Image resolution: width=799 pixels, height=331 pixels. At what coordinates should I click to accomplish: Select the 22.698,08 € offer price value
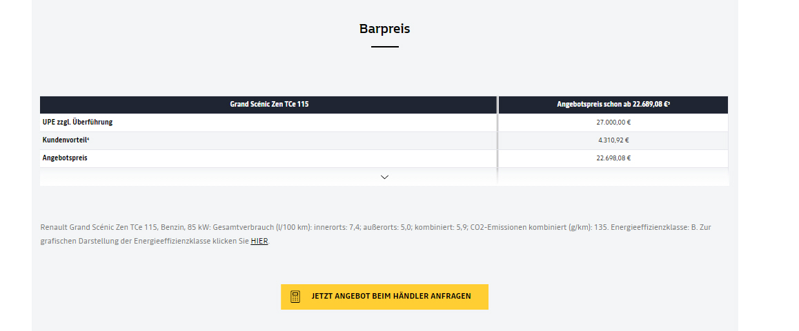click(613, 158)
